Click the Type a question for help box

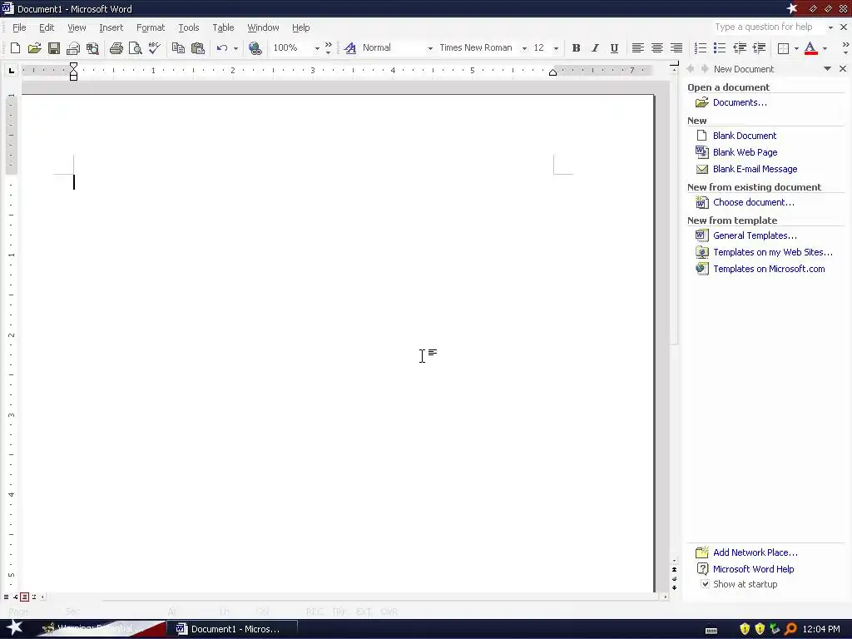(x=768, y=27)
